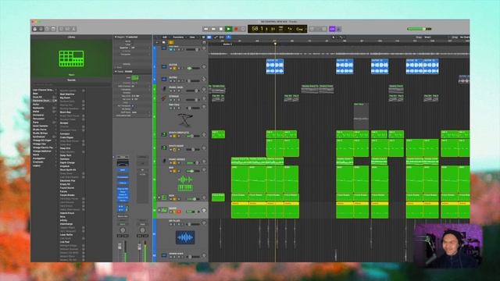Expand the KICK track disclosure triangle
This screenshot has height=281, width=500.
pyautogui.click(x=159, y=197)
